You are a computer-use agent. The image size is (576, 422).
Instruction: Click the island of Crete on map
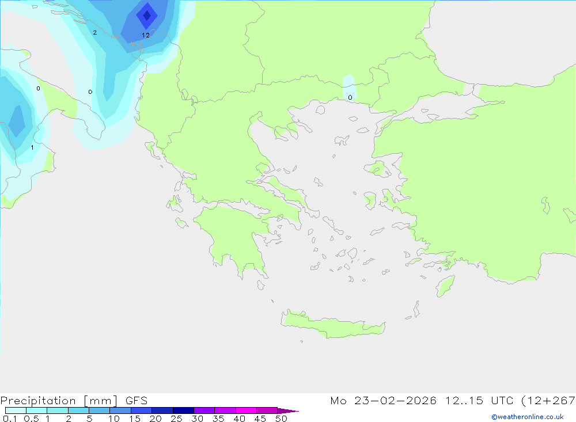coord(332,325)
